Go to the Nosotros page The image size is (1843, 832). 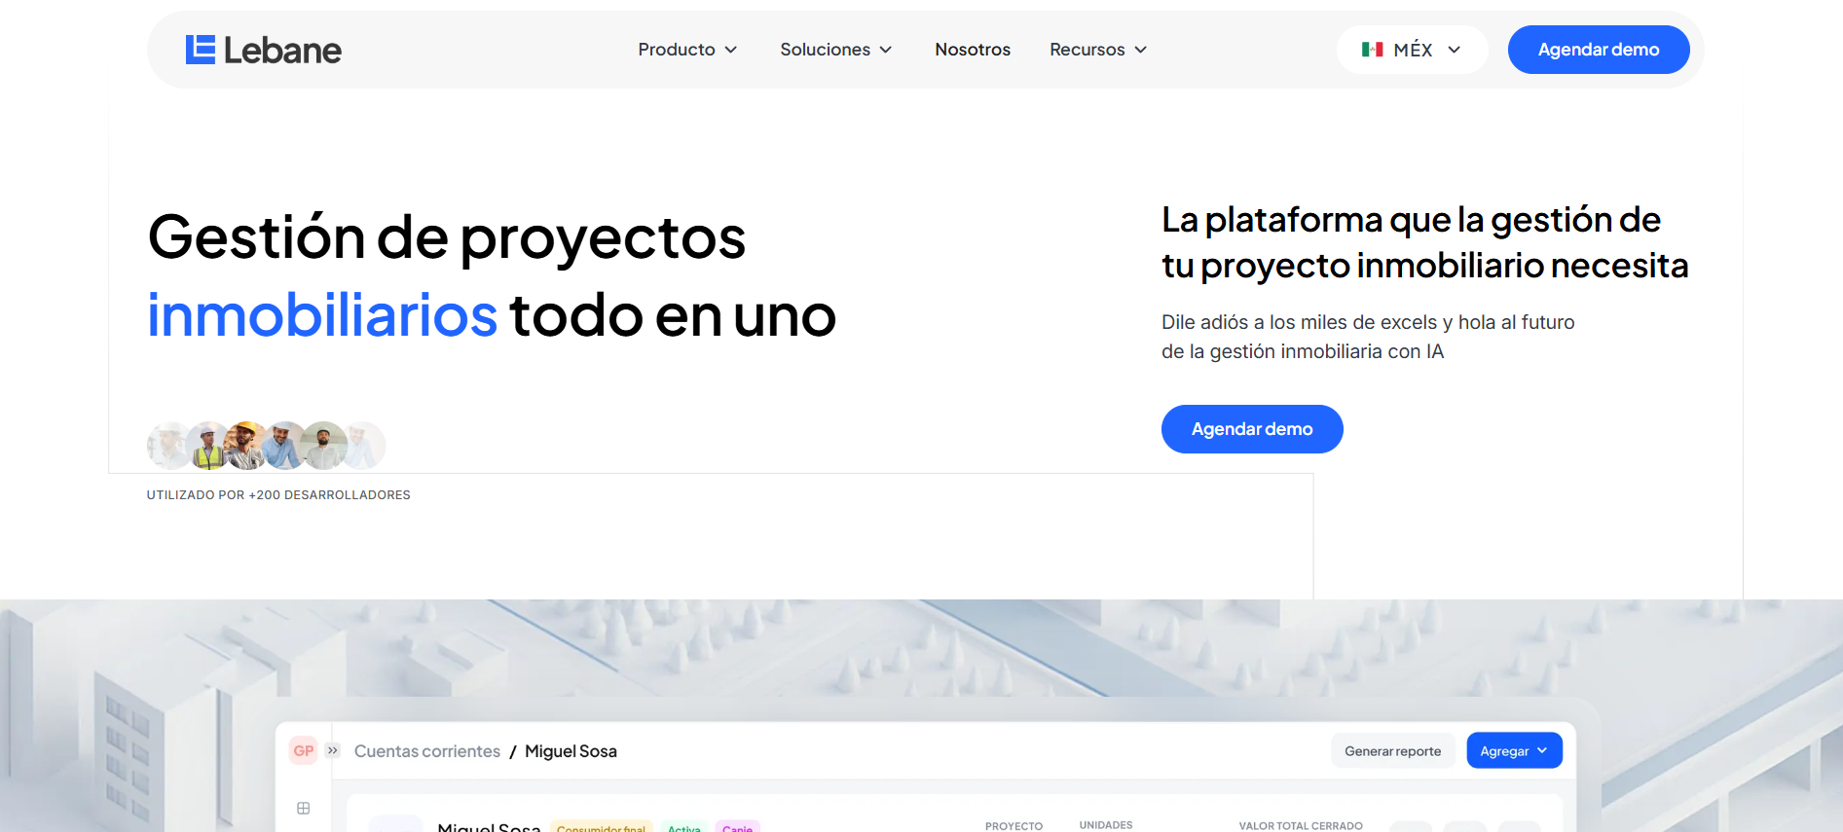point(972,50)
